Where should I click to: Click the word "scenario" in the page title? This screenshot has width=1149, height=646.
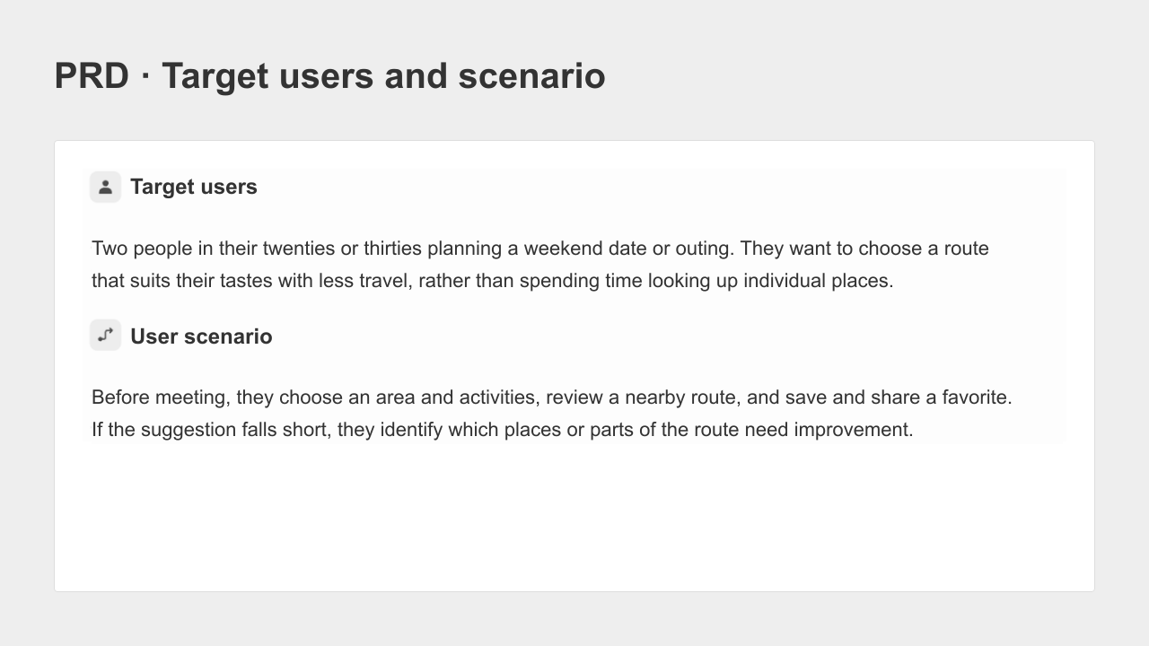(532, 75)
